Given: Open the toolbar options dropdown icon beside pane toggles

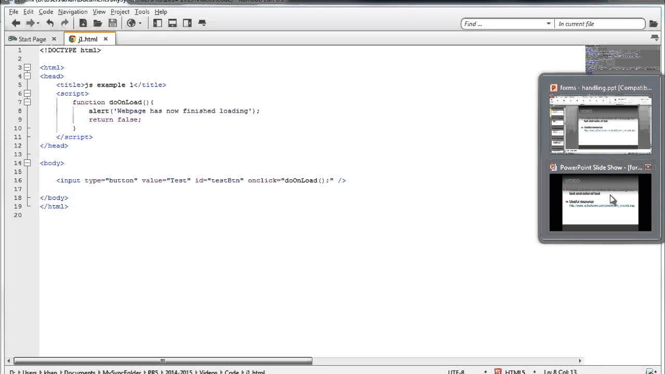Looking at the screenshot, I should click(202, 23).
